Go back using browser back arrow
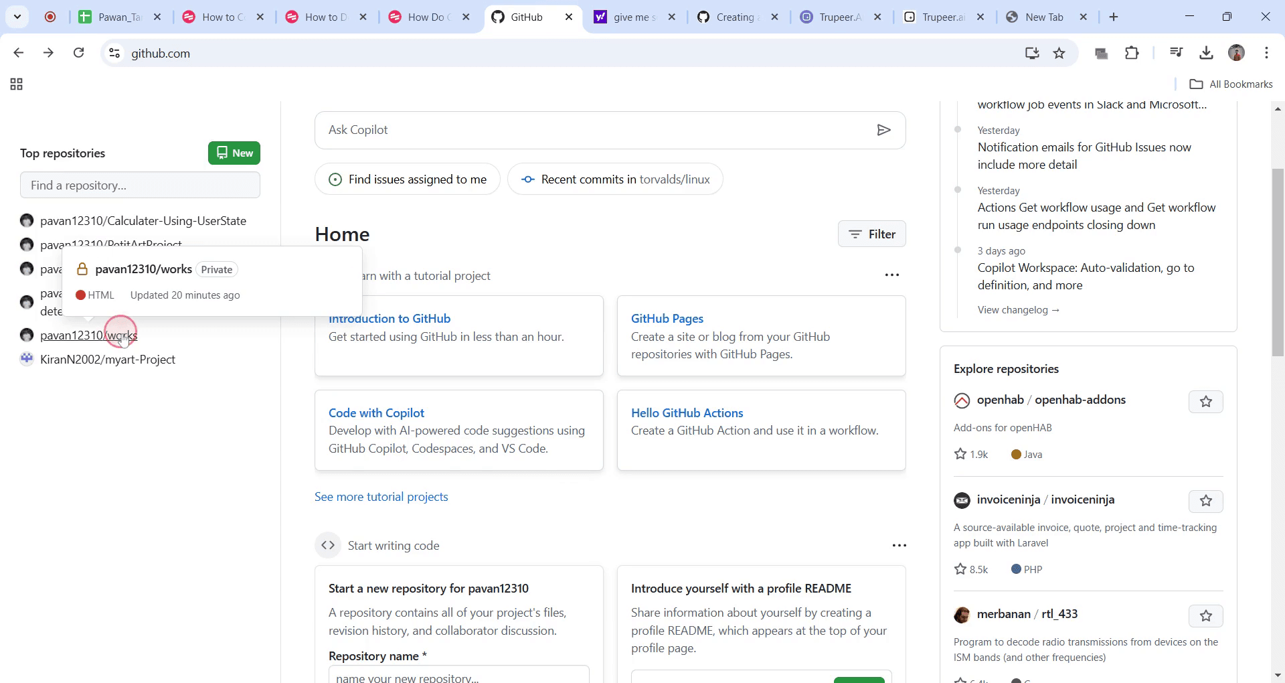The image size is (1285, 683). pos(19,53)
